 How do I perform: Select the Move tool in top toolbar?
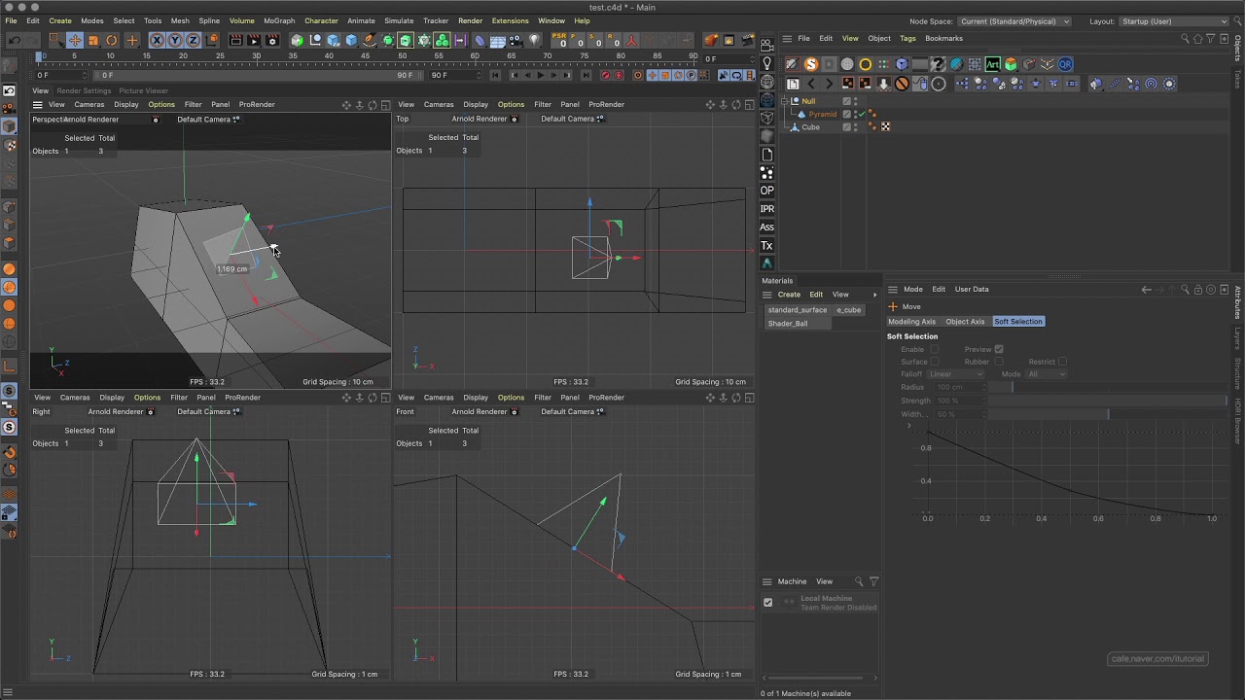(x=75, y=40)
